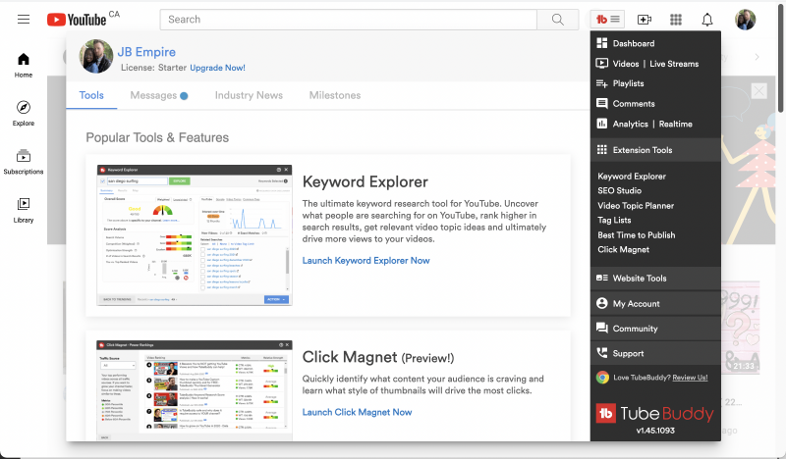786x459 pixels.
Task: Go to Explore in the sidebar
Action: point(24,114)
